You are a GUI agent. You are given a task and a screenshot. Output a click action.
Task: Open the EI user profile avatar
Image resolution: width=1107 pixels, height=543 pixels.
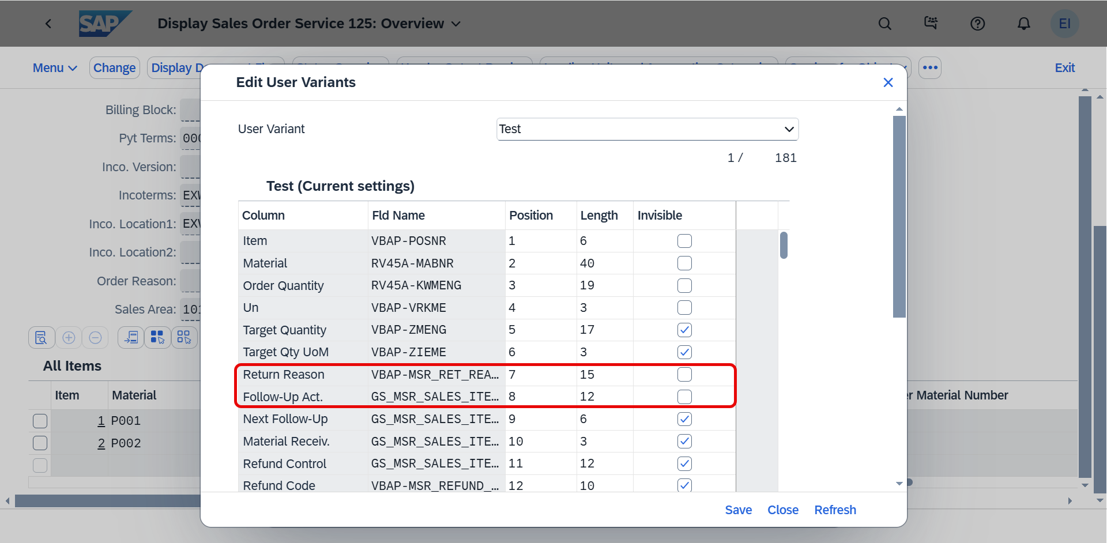click(x=1064, y=24)
